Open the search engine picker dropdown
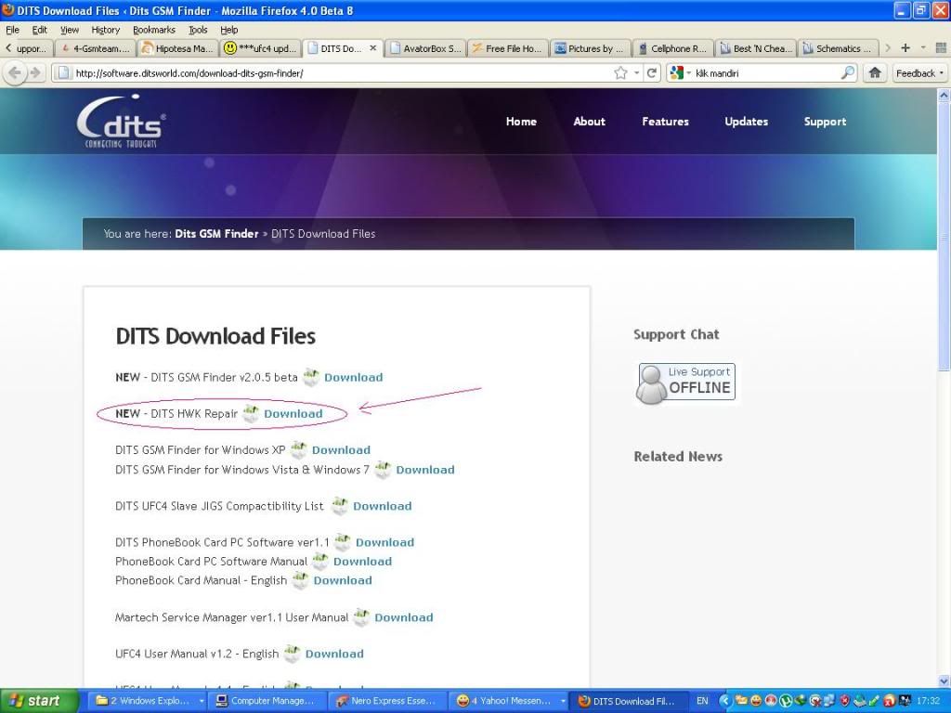Screen dimensions: 951x713 [681, 72]
